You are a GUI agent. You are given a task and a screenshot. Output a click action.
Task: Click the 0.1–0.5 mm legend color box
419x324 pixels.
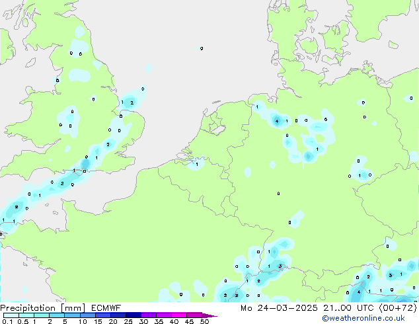coord(11,315)
